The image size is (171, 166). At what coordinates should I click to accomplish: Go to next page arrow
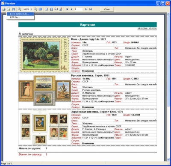tap(86, 9)
